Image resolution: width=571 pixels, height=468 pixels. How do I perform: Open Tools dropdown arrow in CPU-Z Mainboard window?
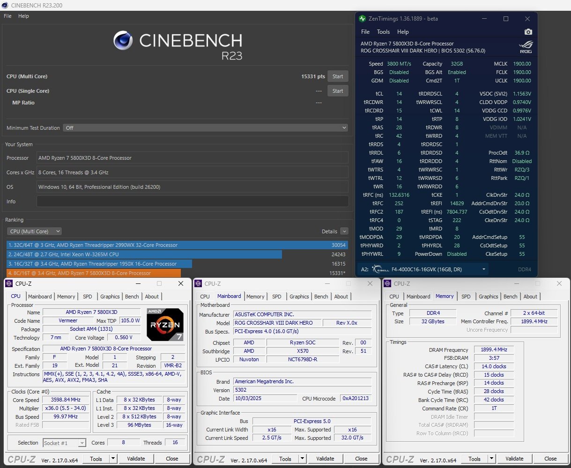(x=302, y=459)
